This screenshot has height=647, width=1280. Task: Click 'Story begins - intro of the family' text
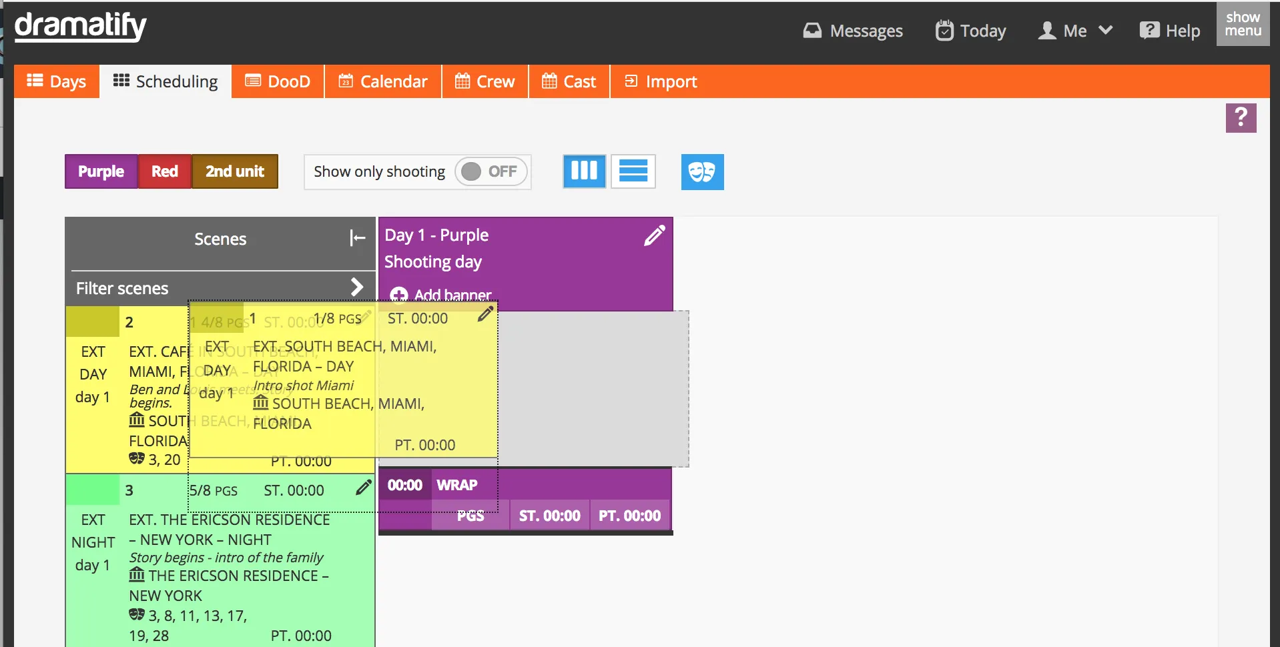[226, 558]
